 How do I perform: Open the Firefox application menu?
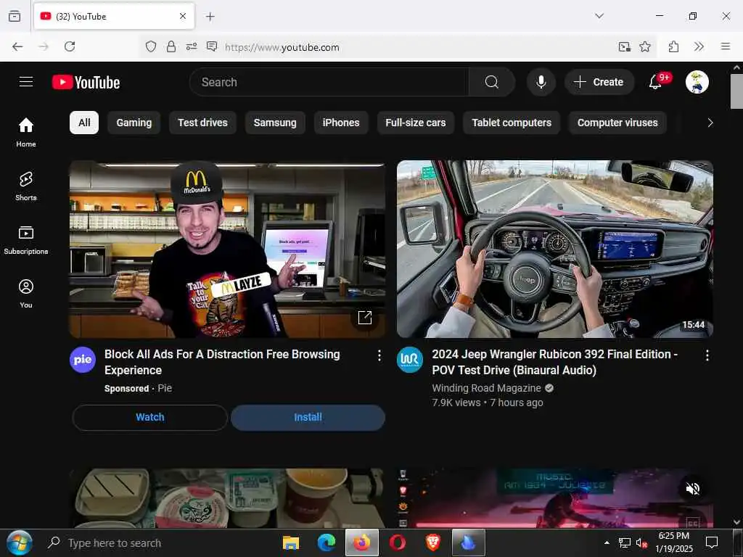pos(726,46)
